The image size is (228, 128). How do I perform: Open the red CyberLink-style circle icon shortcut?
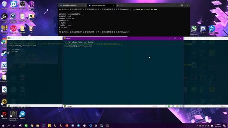pos(14,29)
